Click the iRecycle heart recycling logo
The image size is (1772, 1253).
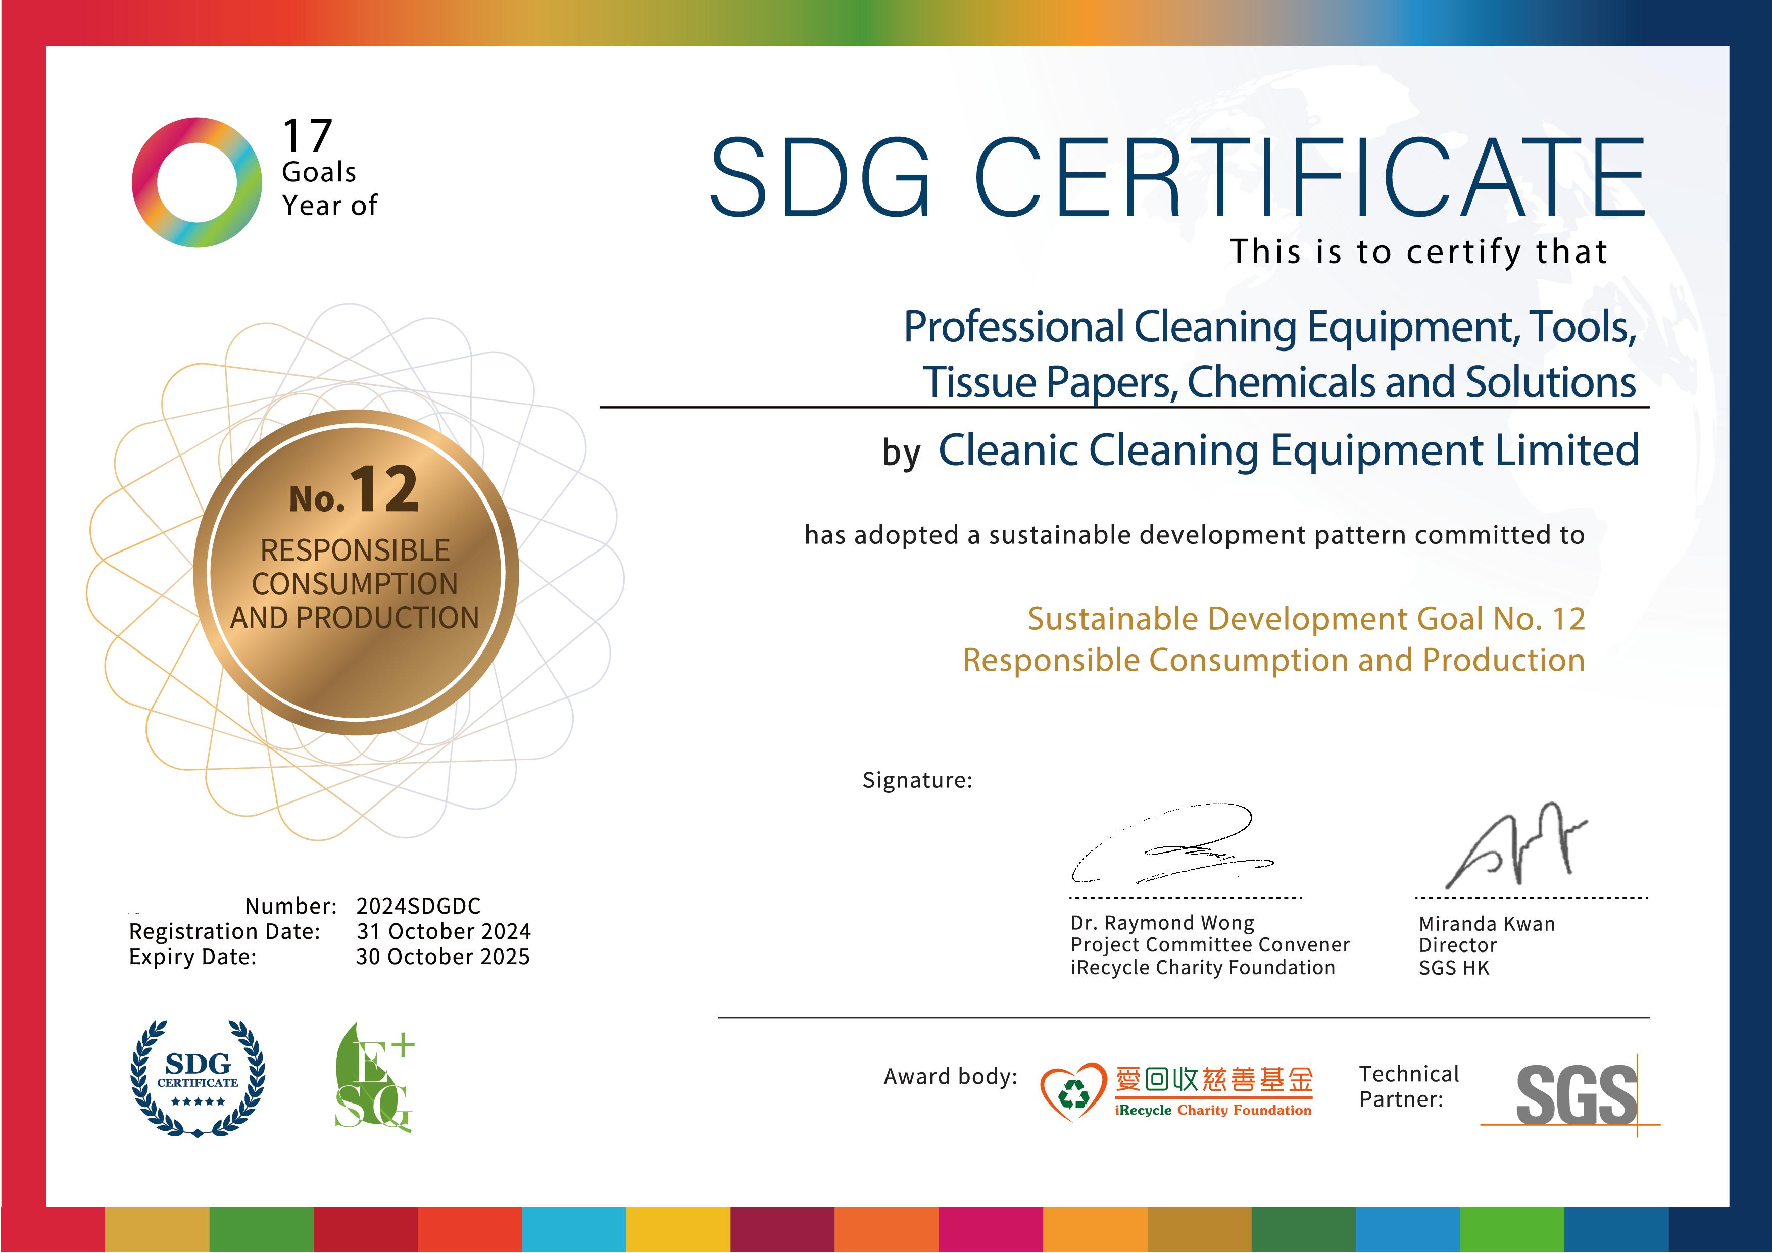point(1073,1092)
